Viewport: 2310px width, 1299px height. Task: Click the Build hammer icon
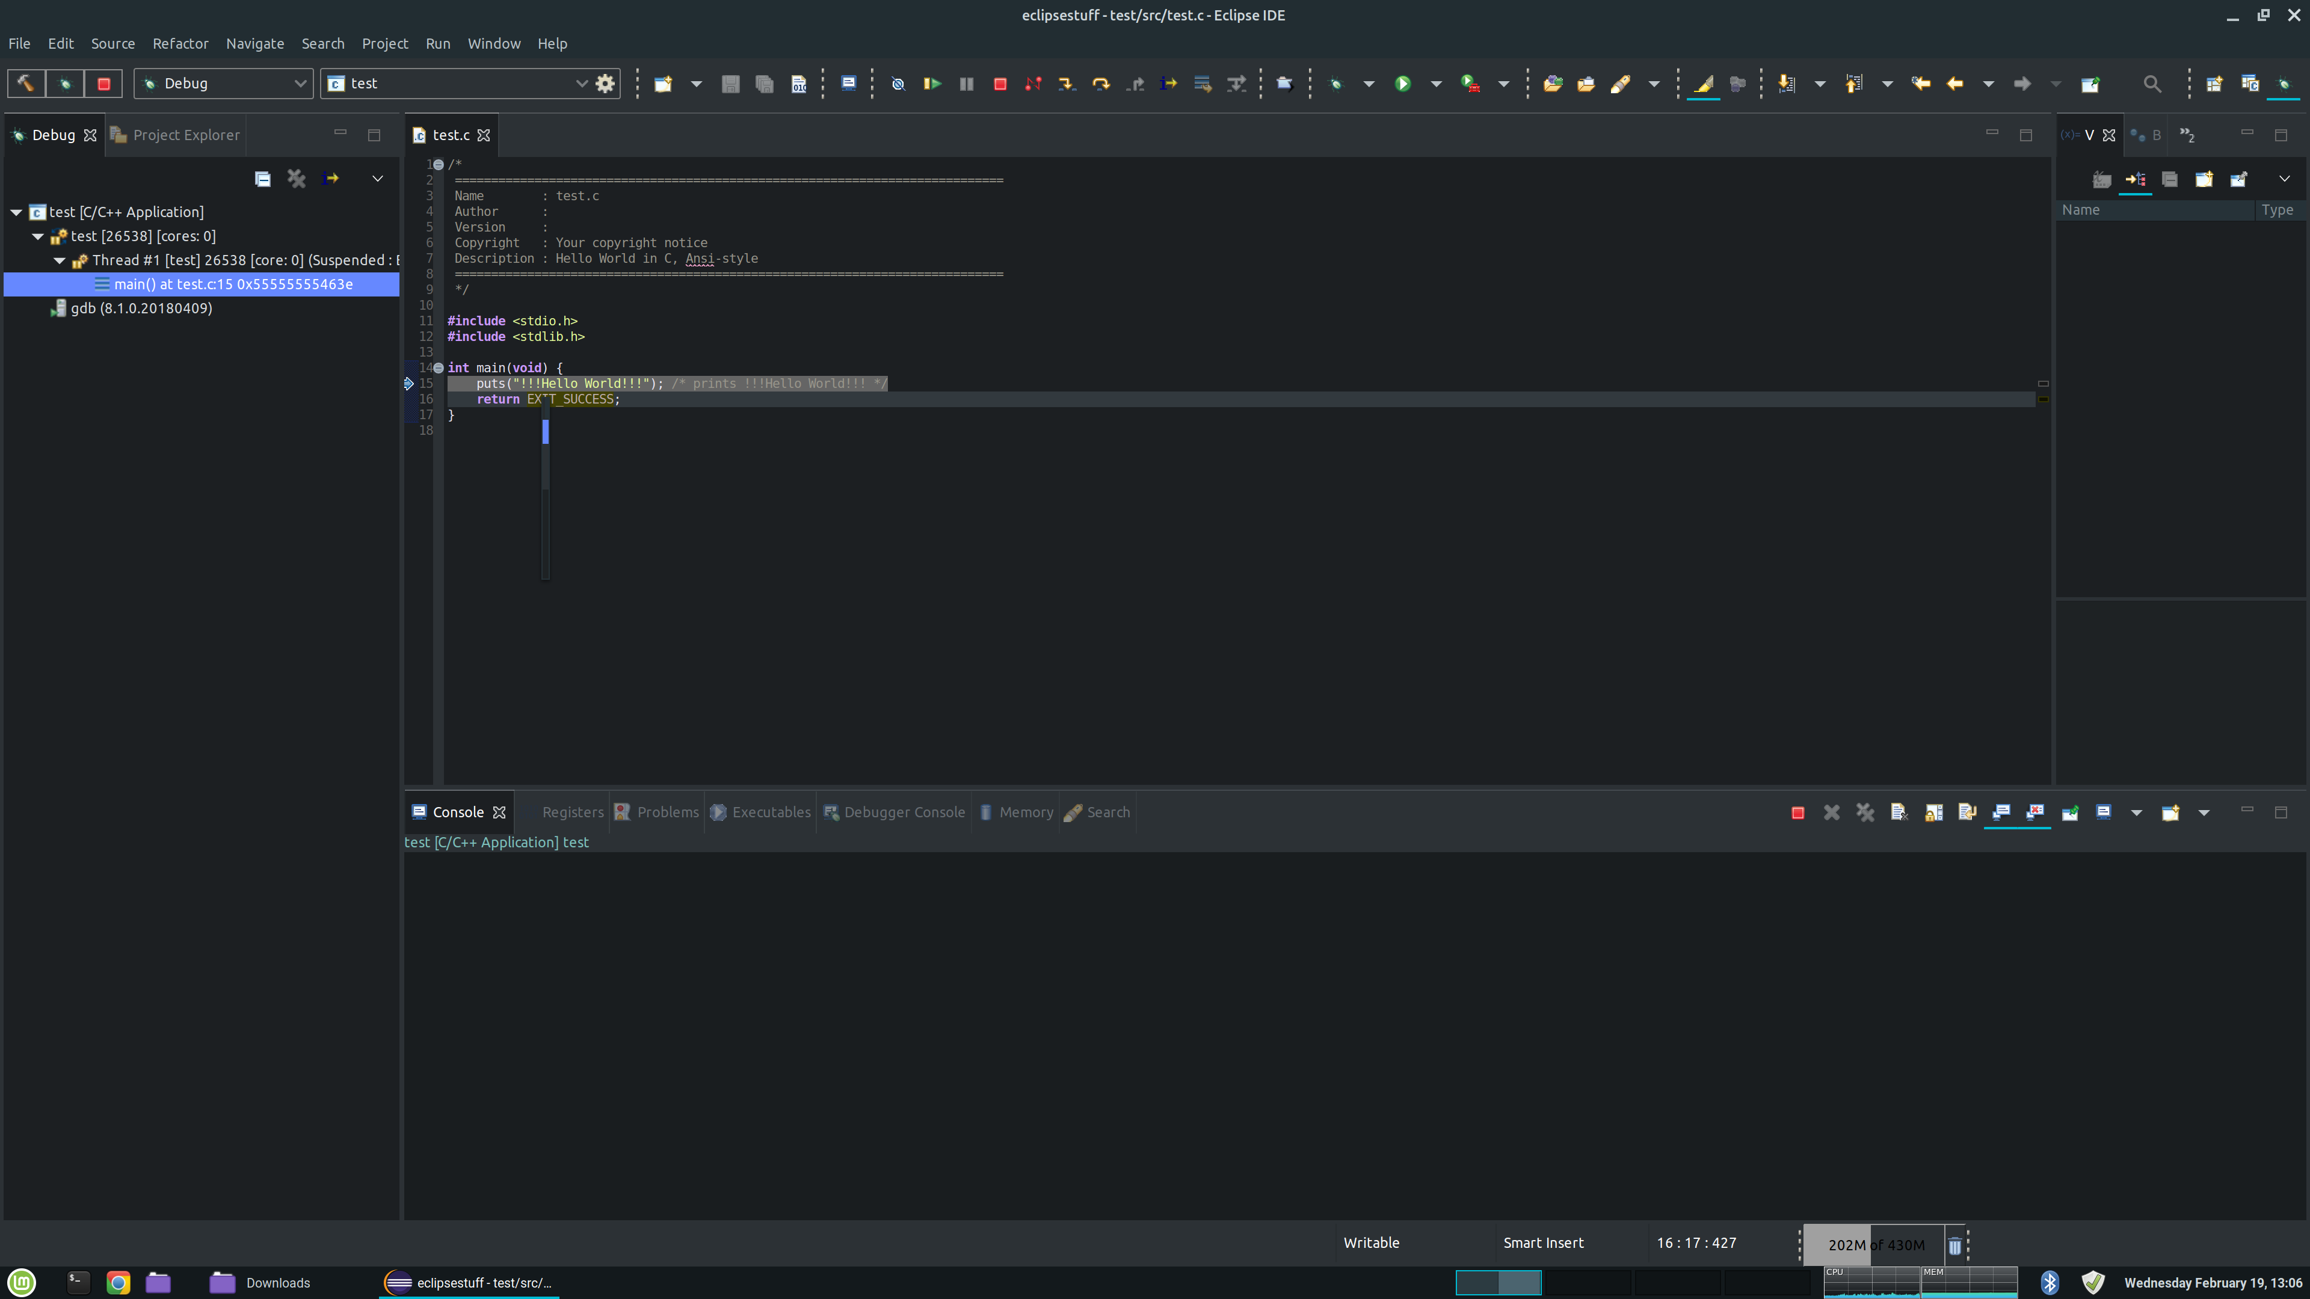[x=26, y=84]
